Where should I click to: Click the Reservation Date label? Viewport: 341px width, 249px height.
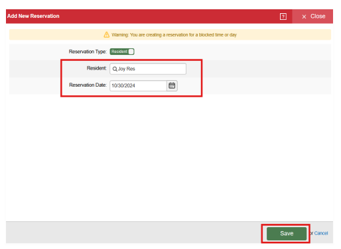88,85
